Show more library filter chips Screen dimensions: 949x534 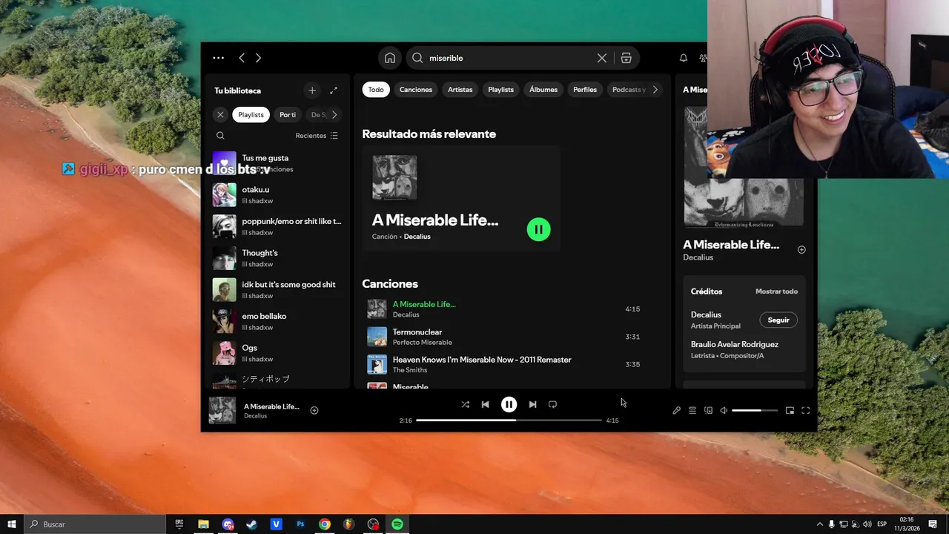[x=334, y=115]
